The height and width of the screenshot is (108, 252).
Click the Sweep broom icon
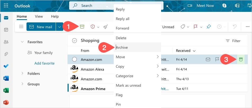tap(105, 27)
